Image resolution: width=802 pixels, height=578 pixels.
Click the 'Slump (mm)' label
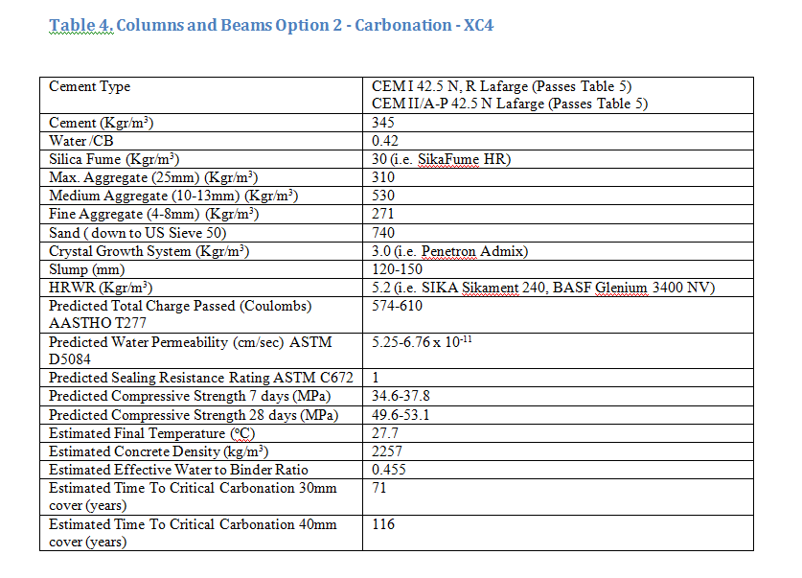point(86,269)
